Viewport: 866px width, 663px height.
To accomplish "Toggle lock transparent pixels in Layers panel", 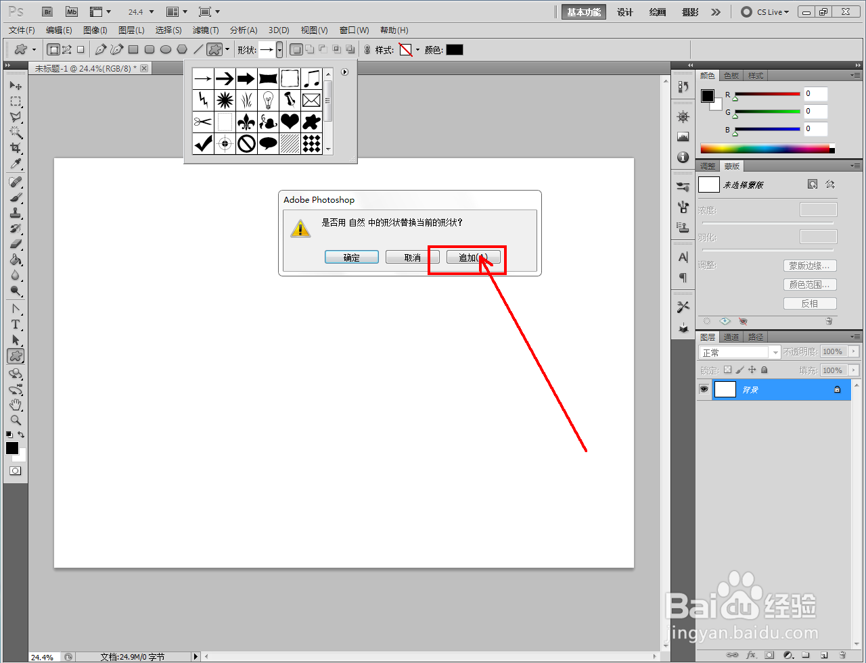I will (727, 370).
